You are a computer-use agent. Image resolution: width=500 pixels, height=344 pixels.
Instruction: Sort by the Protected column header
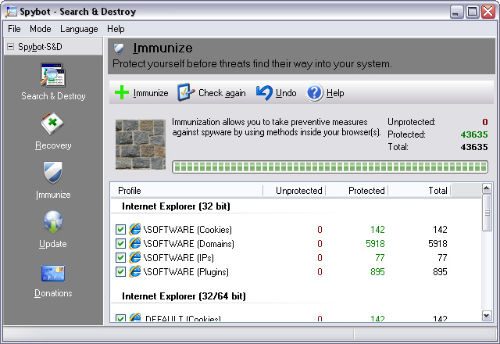pos(356,191)
